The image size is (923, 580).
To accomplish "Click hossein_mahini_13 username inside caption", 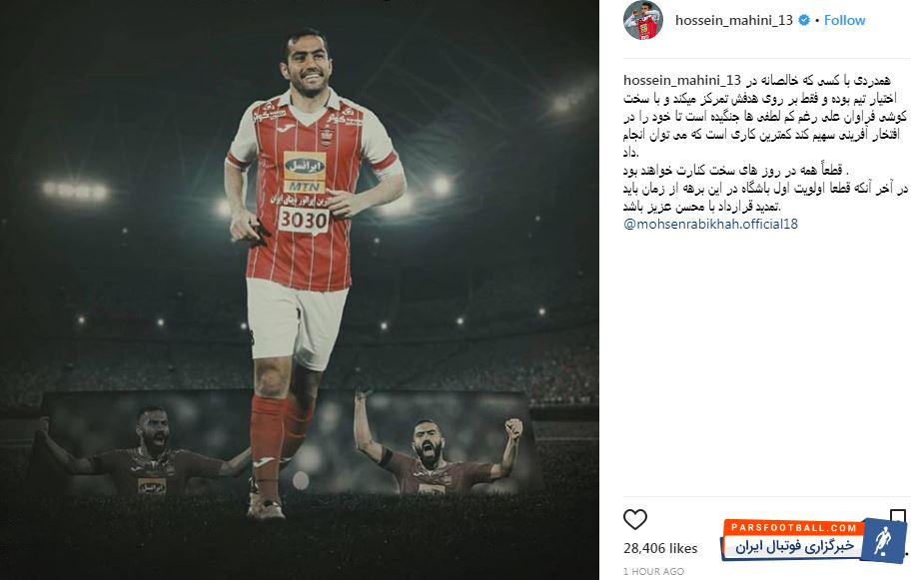I will pyautogui.click(x=681, y=80).
